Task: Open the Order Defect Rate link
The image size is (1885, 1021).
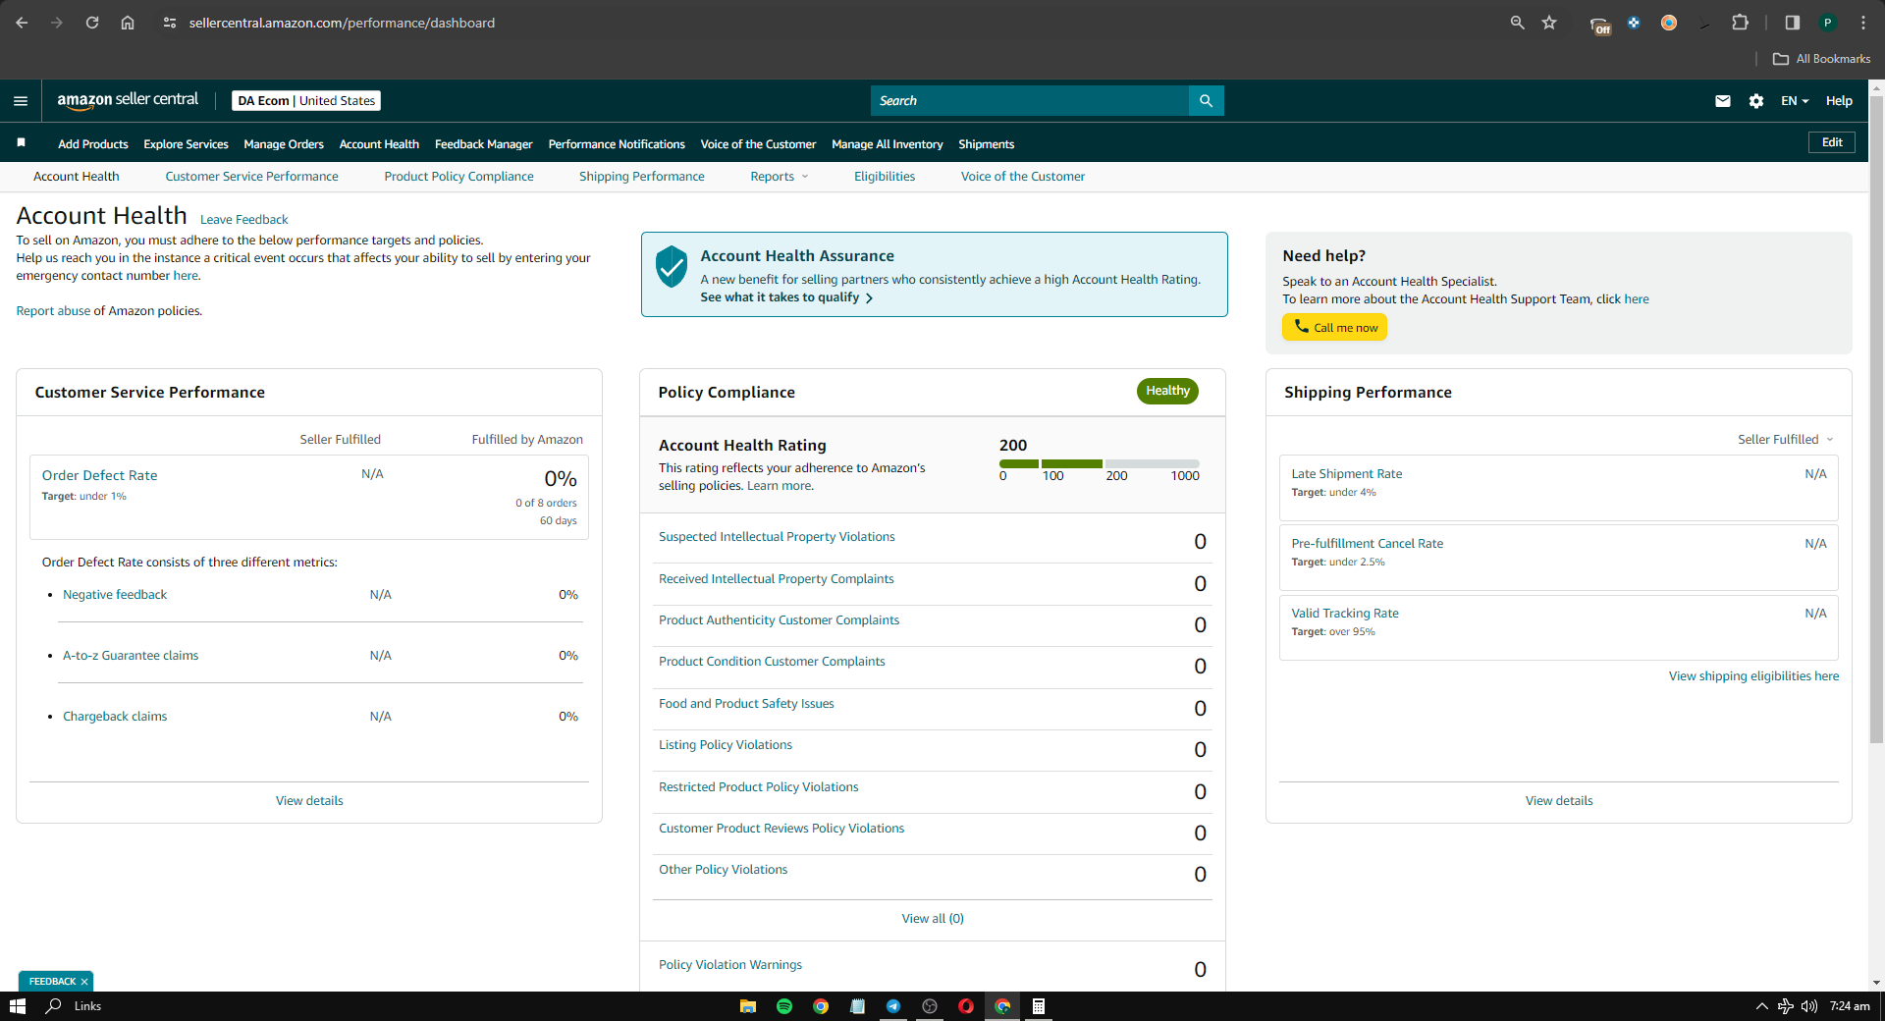Action: point(99,475)
